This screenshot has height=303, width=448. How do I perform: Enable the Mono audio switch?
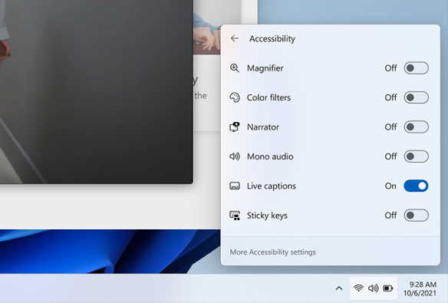416,156
